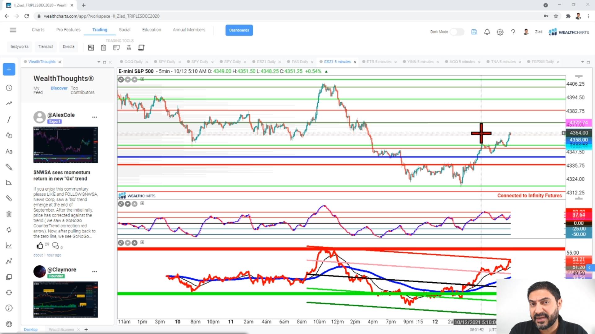Screen dimensions: 595x334
Task: Switch to the QQQ Daily chart tab
Action: click(x=133, y=62)
